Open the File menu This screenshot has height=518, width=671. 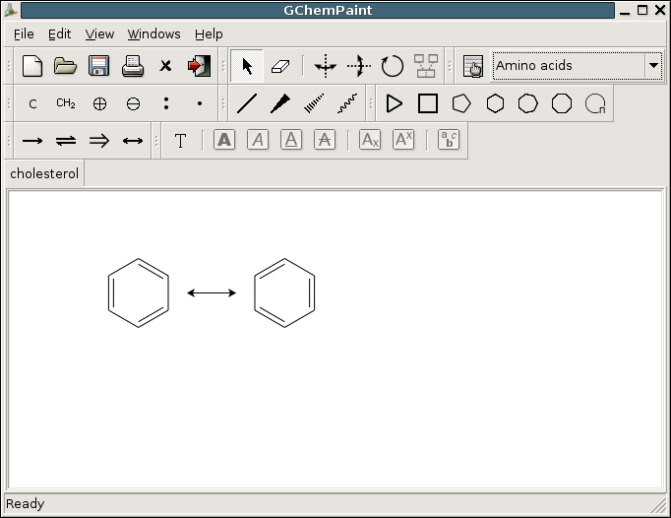point(24,33)
